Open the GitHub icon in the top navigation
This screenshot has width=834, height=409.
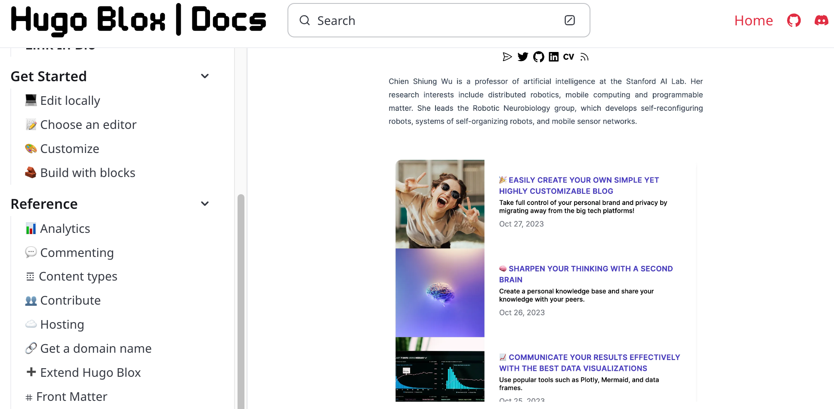pos(794,20)
